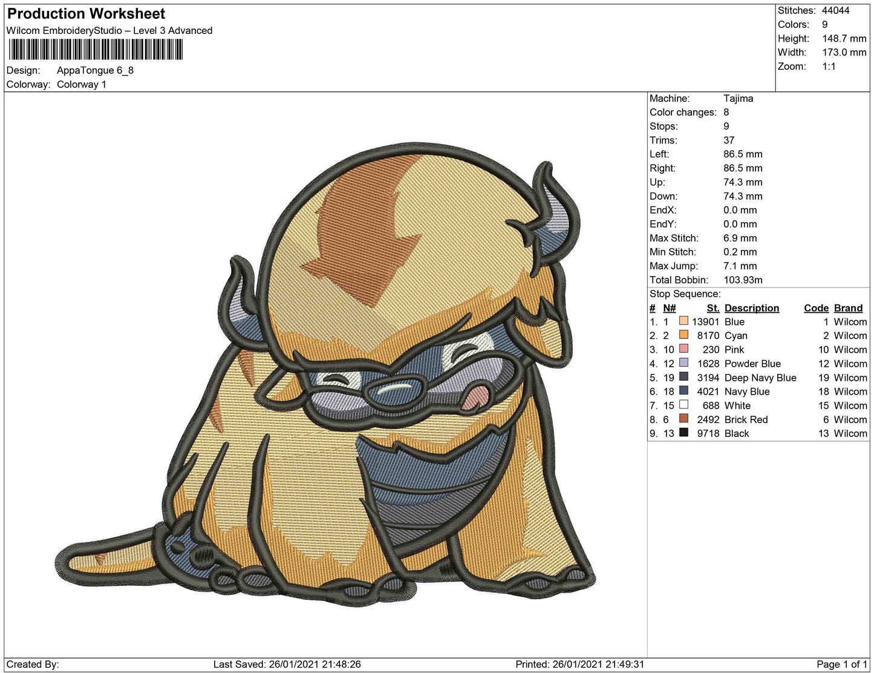Click the EndX label
This screenshot has height=673, width=874.
pyautogui.click(x=663, y=210)
